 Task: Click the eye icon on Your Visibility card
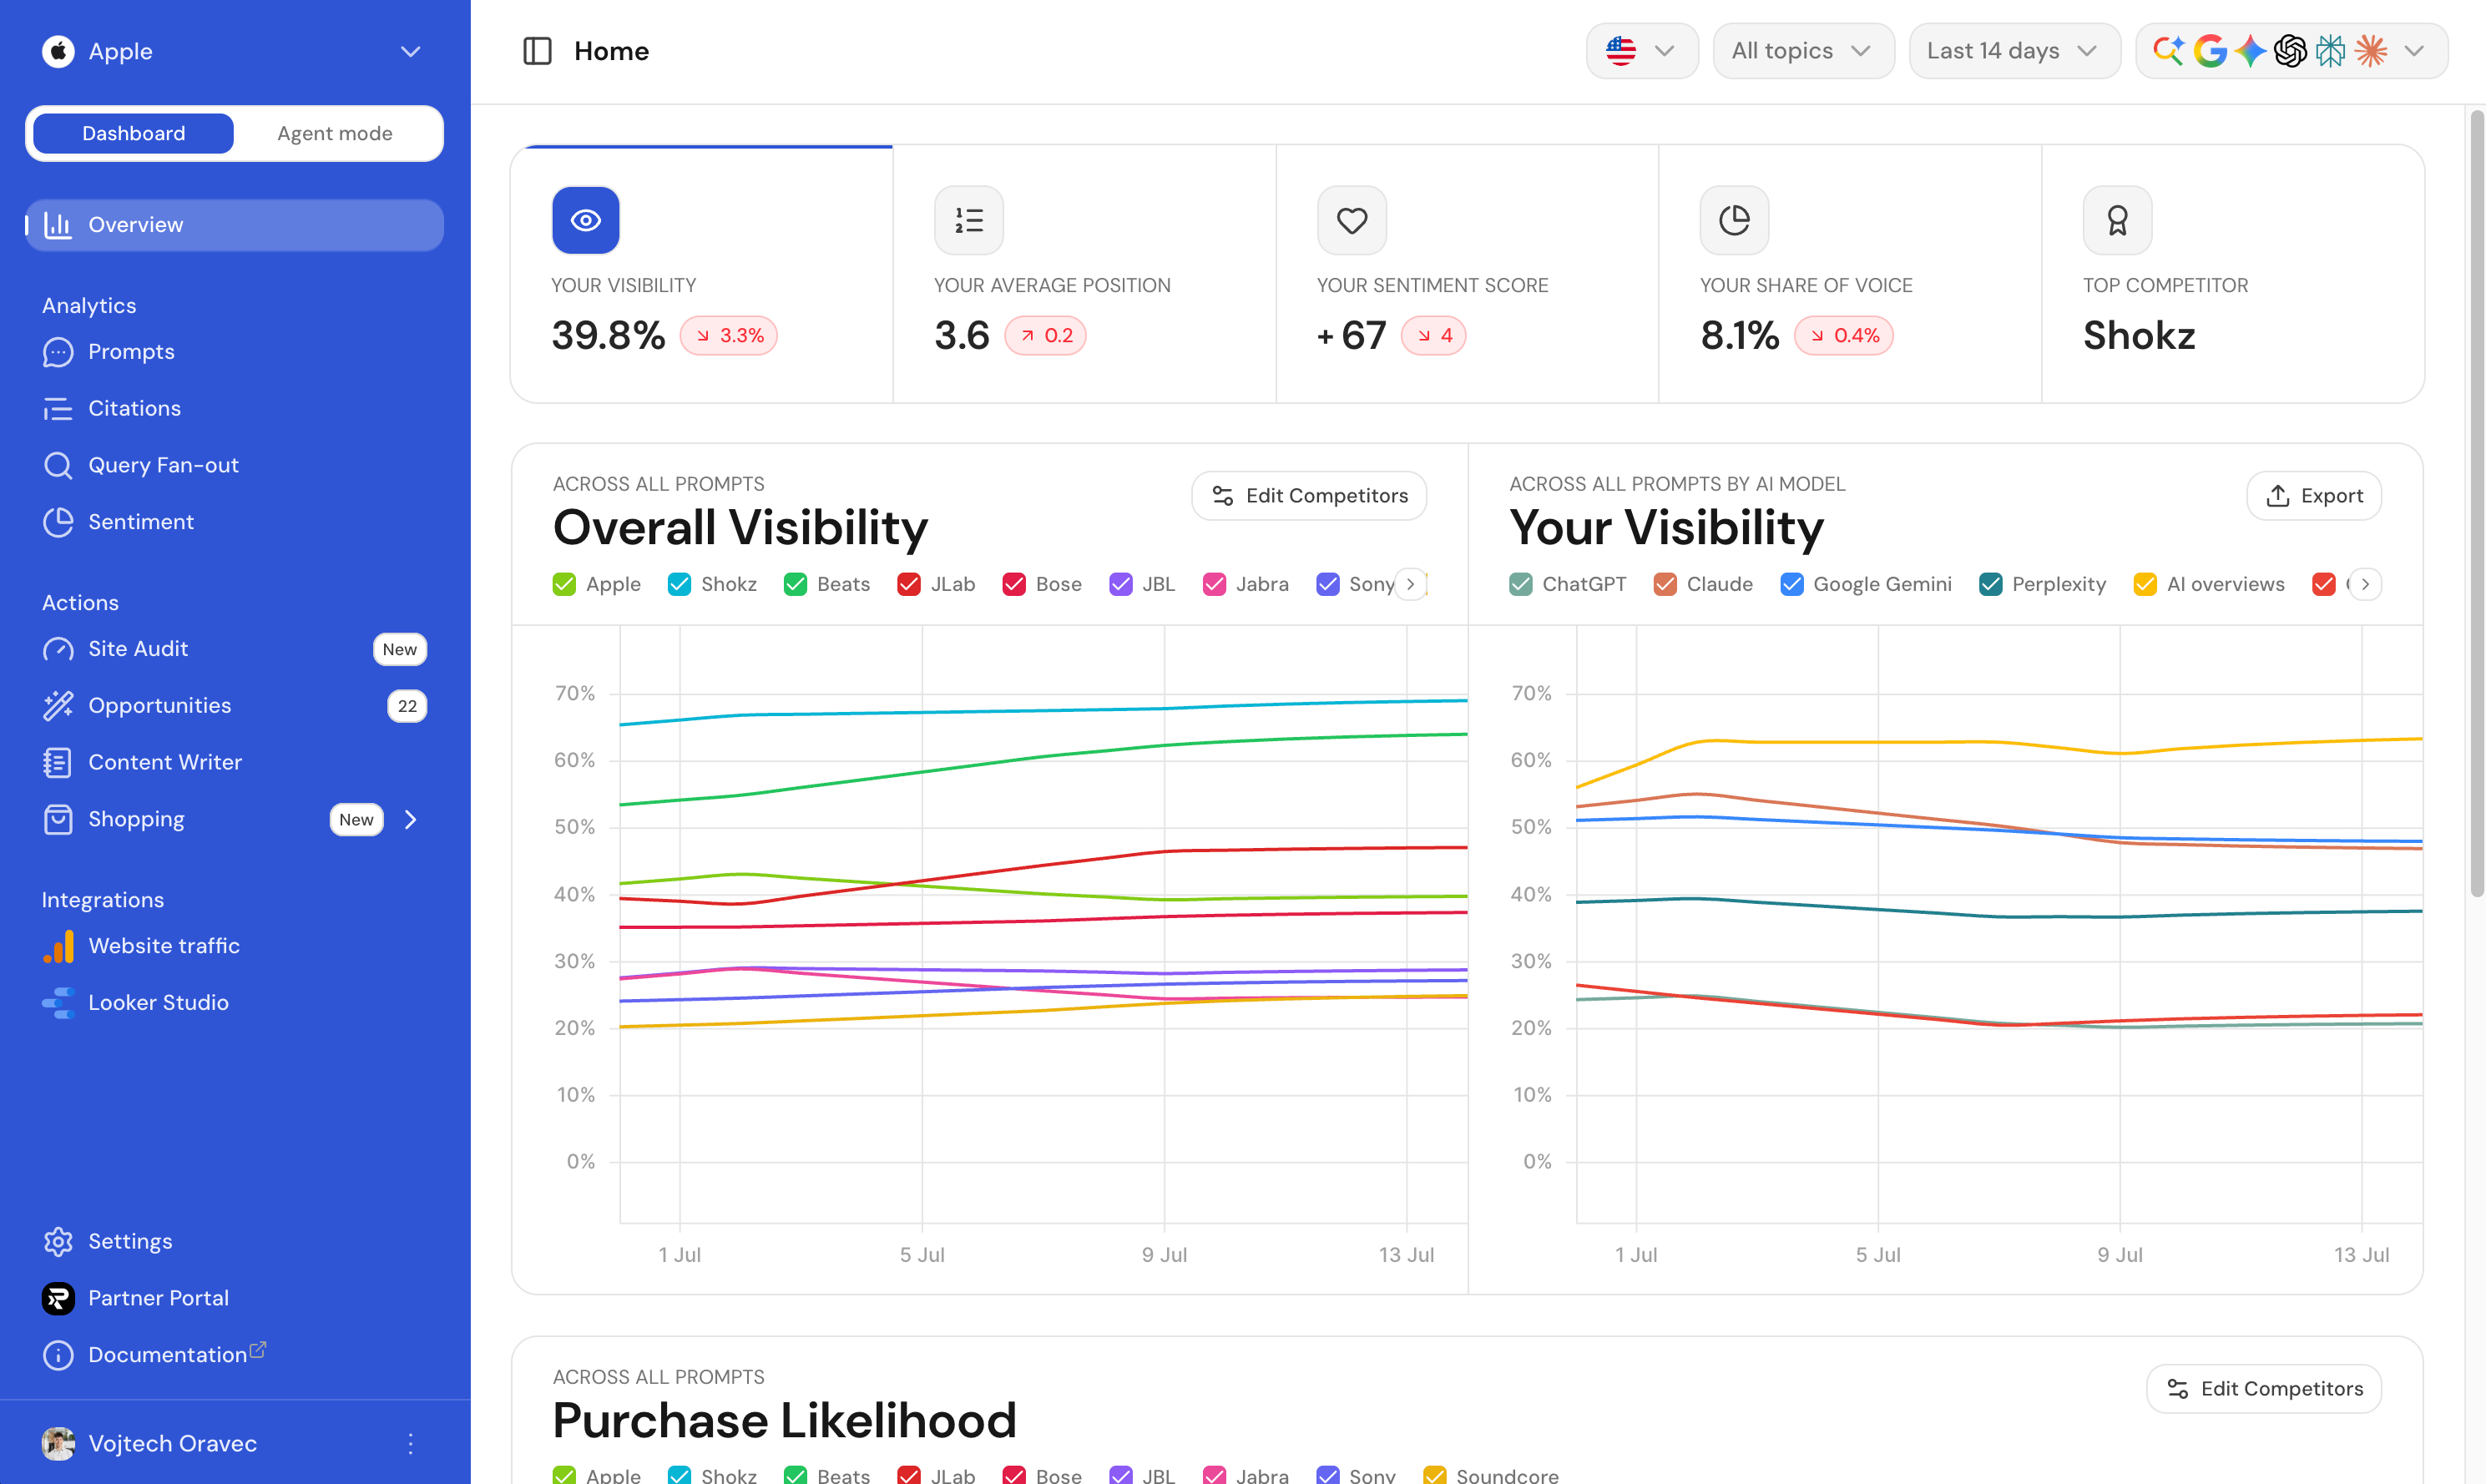coord(585,220)
